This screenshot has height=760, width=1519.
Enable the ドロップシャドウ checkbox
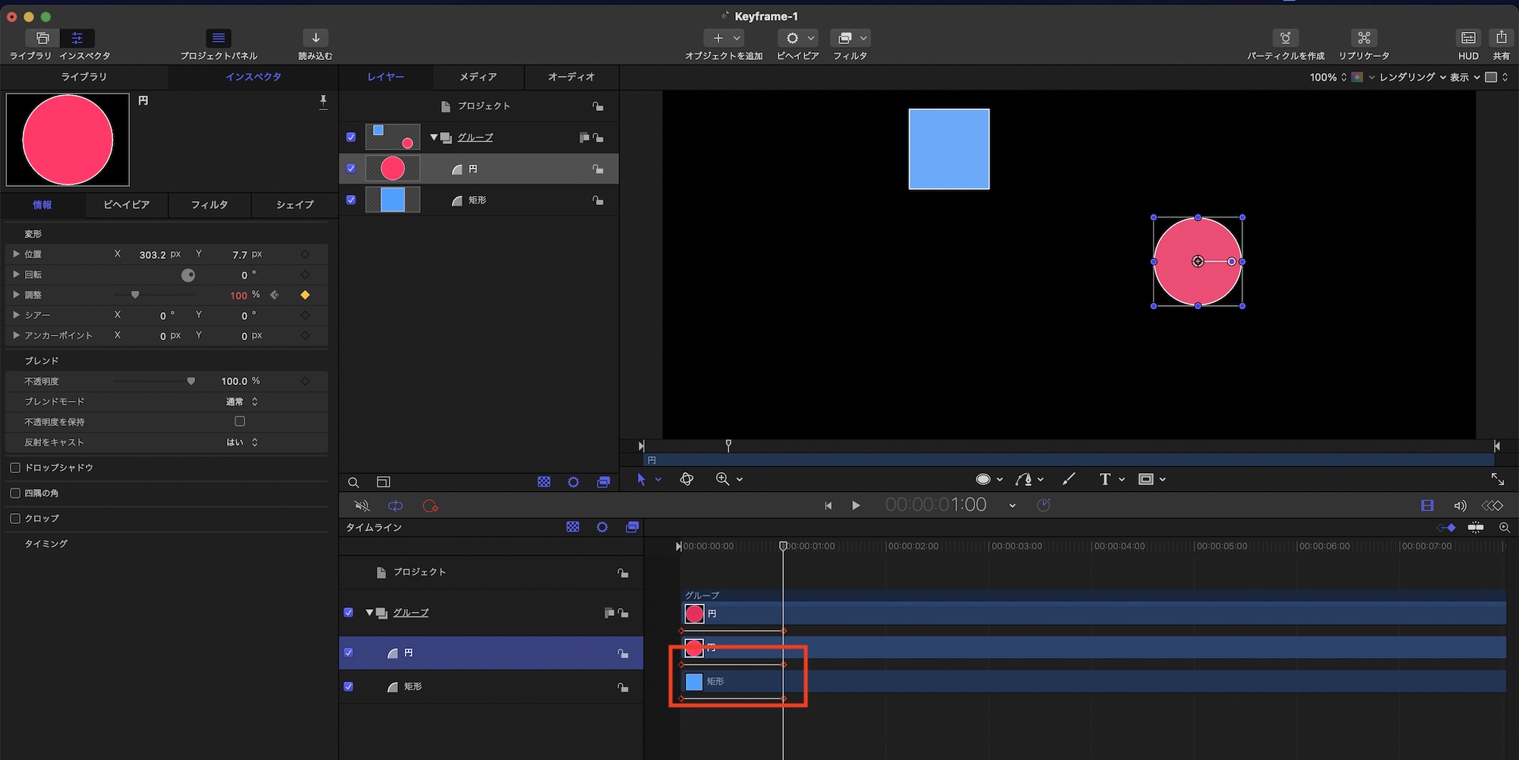point(15,468)
